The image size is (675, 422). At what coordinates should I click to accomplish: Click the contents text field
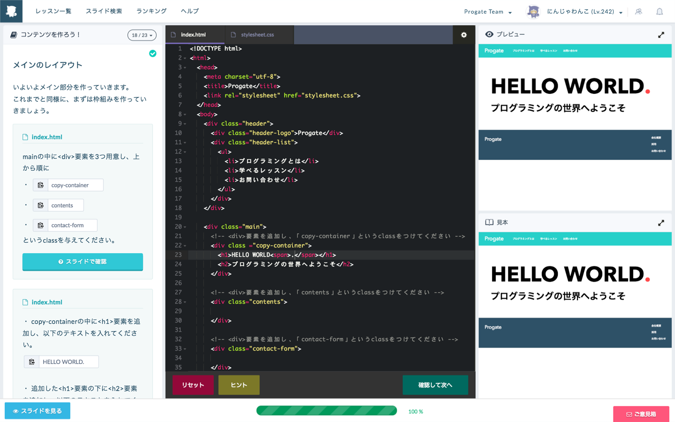66,205
